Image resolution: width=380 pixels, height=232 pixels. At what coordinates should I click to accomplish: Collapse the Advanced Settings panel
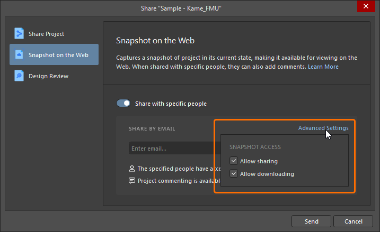point(323,128)
